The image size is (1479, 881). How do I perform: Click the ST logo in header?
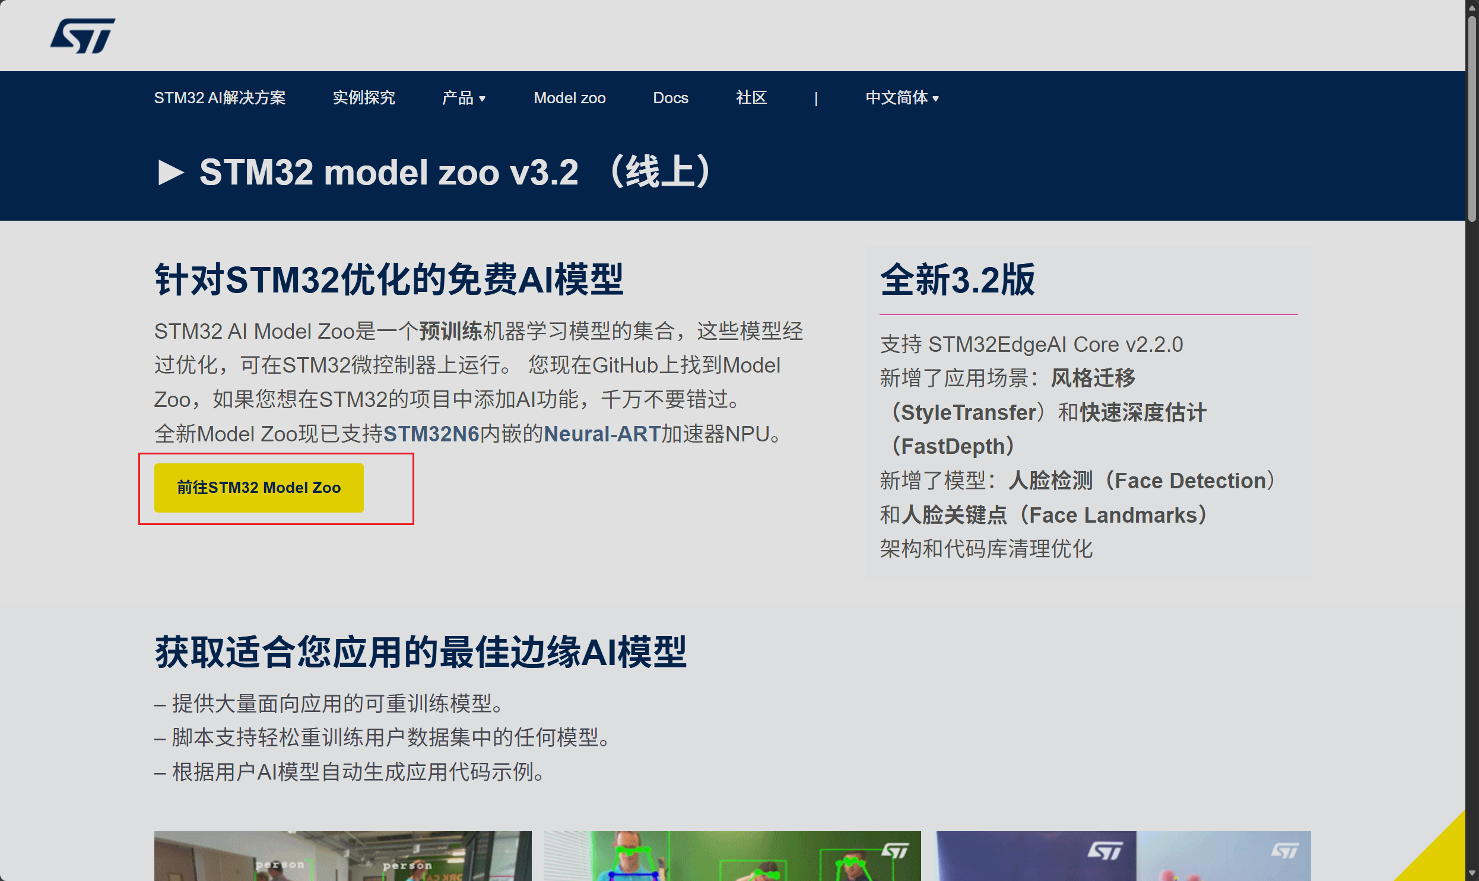pyautogui.click(x=82, y=36)
